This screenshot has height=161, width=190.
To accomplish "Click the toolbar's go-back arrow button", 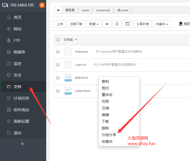I will pos(107,24).
